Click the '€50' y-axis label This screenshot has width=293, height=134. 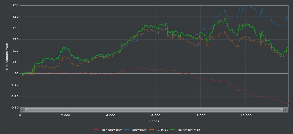pos(15,17)
